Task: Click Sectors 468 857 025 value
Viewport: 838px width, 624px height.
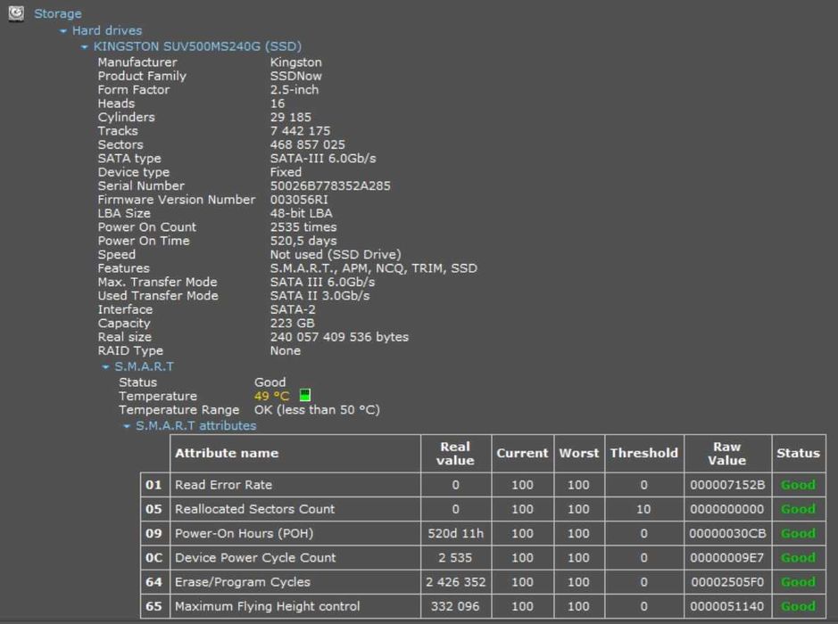Action: coord(307,144)
